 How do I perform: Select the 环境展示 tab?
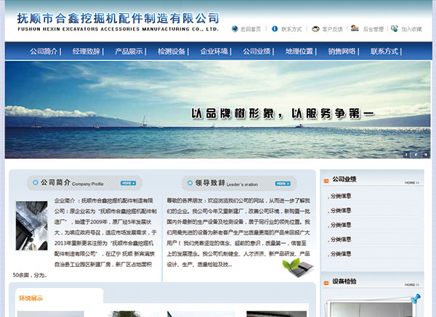(31, 298)
